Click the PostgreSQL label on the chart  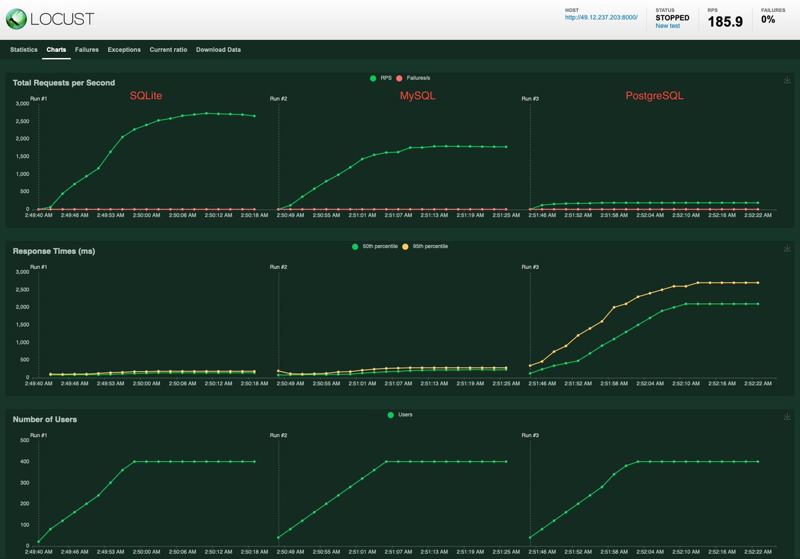655,96
